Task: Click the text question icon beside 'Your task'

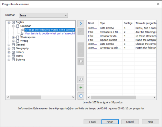Action: (x=22, y=34)
